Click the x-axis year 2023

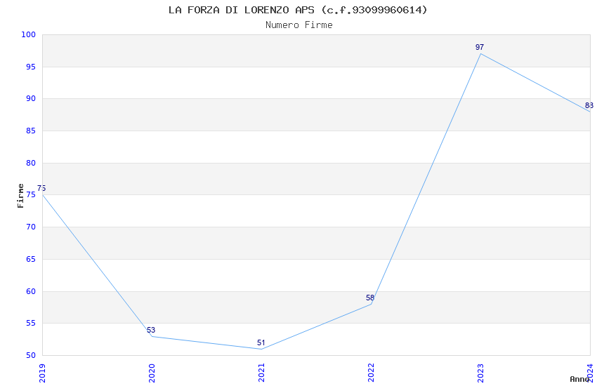(x=480, y=373)
